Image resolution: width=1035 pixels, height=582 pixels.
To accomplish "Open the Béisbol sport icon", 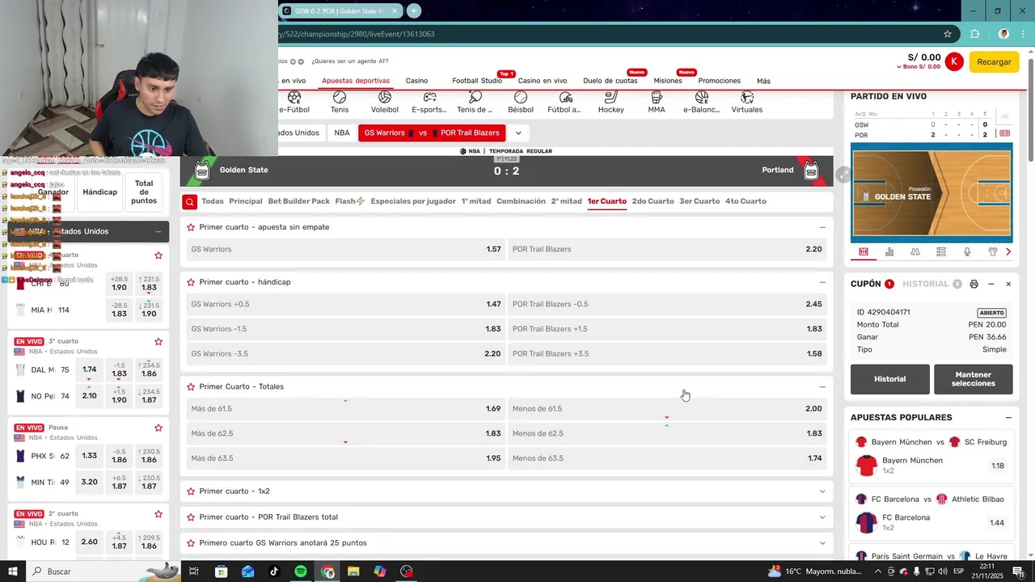I will 521,102.
